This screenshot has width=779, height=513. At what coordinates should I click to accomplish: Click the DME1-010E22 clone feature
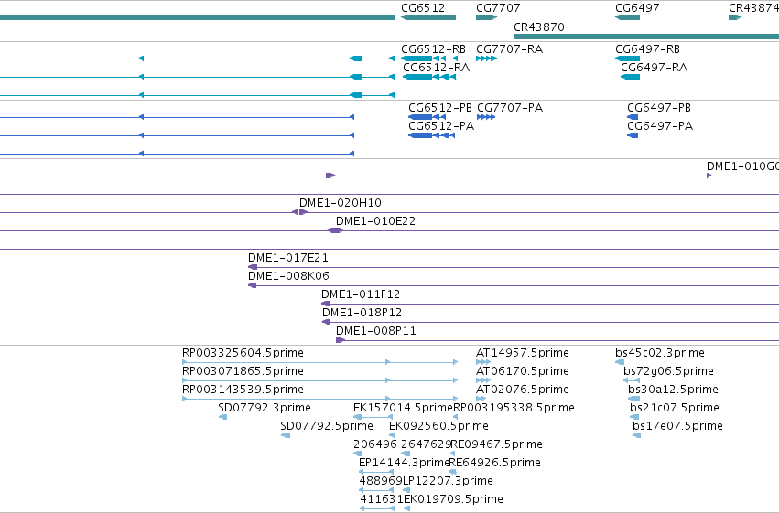coord(335,230)
